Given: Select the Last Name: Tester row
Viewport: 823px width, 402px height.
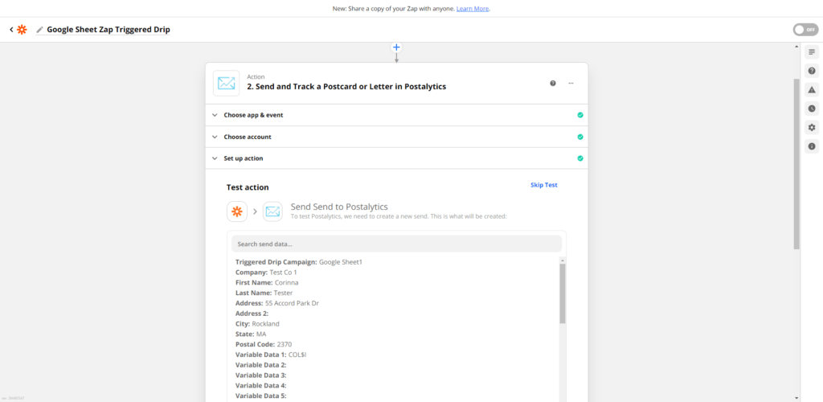Looking at the screenshot, I should pos(264,293).
